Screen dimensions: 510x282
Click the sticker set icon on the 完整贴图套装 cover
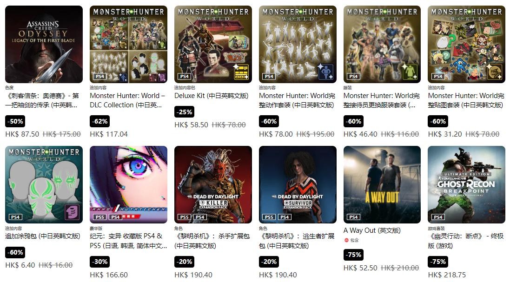coord(494,72)
